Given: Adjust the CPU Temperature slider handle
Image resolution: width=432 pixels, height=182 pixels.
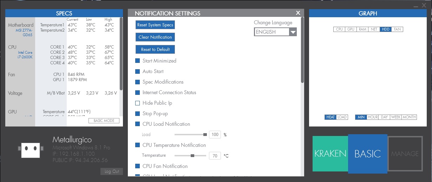Looking at the screenshot, I should pyautogui.click(x=192, y=155).
